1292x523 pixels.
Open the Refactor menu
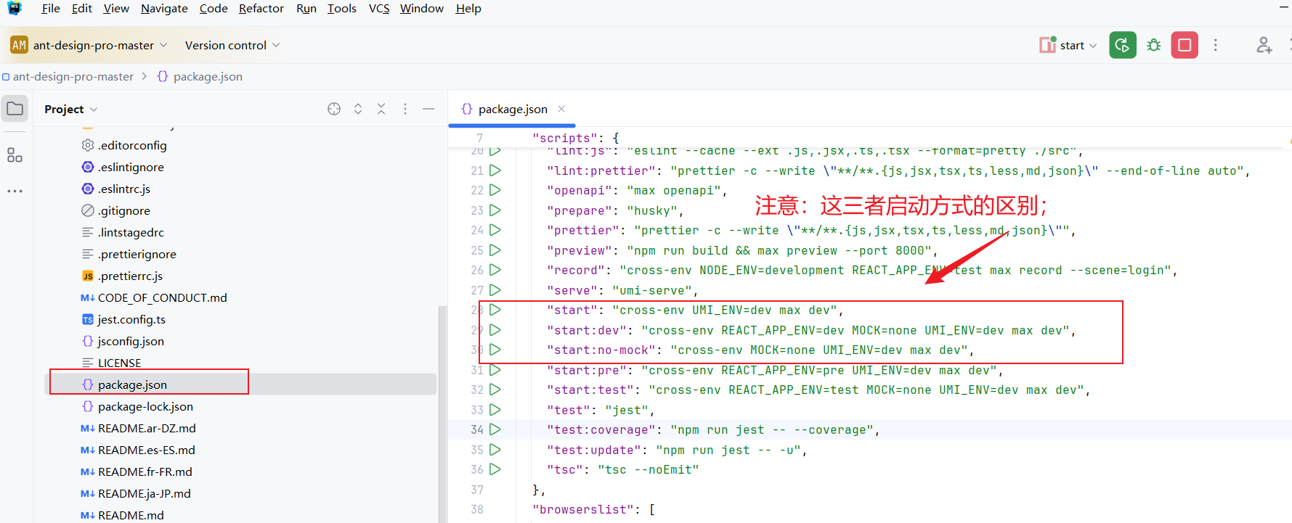[x=261, y=9]
